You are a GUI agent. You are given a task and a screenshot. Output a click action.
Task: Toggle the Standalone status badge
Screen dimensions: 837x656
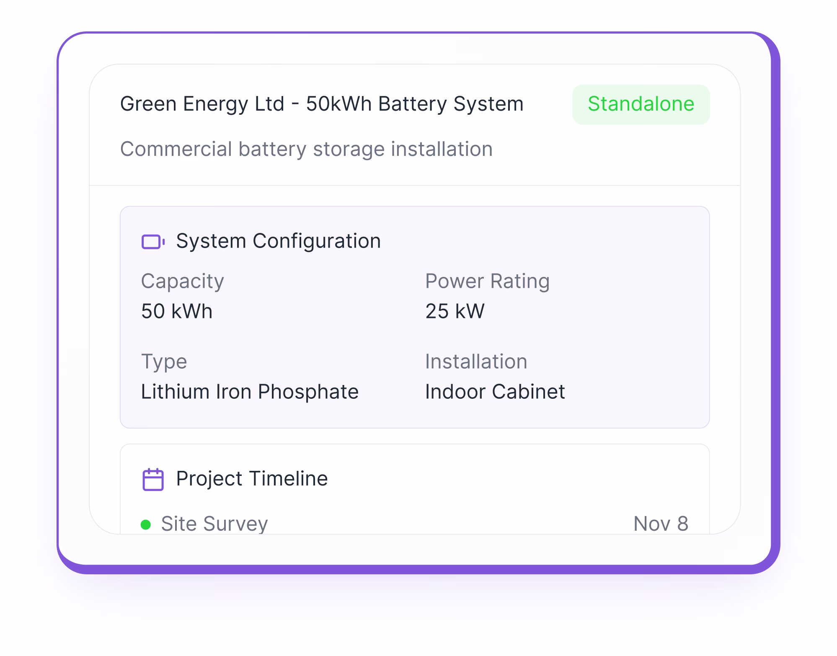(641, 104)
